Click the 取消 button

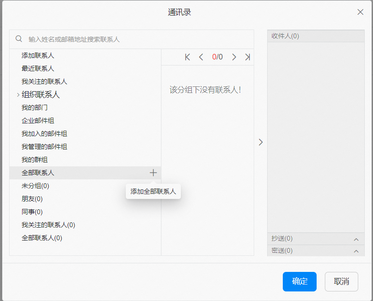point(341,281)
